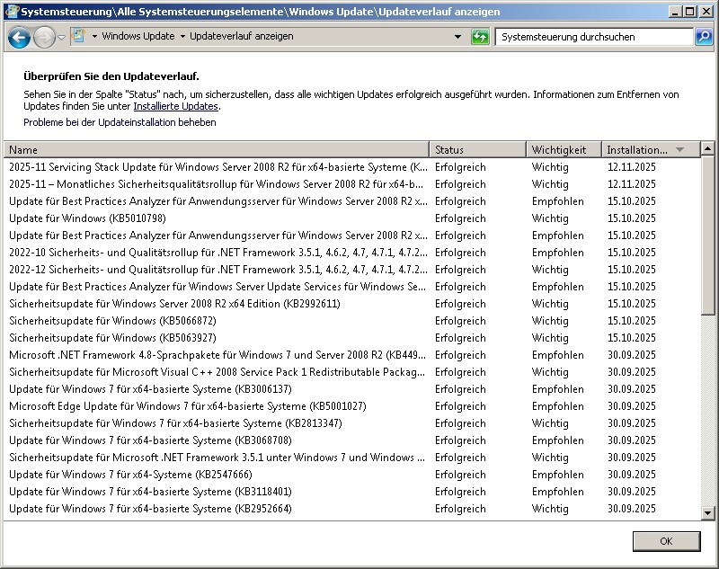Click the scrollbar down arrow of update list
This screenshot has height=569, width=719.
707,511
